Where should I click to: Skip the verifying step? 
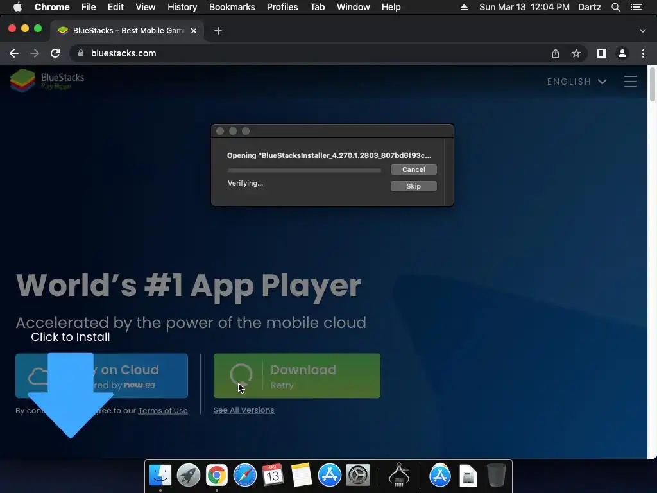[414, 186]
